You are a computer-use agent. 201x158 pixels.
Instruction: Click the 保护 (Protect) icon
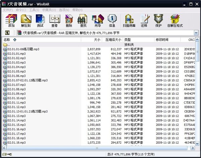158,20
